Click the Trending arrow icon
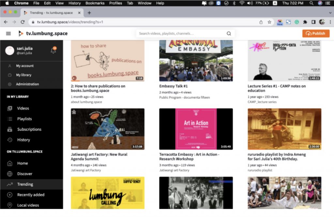Image resolution: width=334 pixels, height=217 pixels. point(10,184)
